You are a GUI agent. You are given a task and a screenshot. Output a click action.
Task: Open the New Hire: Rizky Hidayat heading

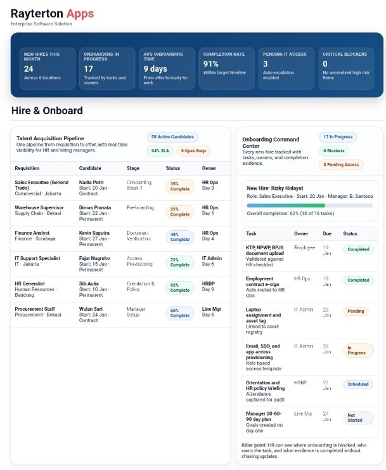coord(274,188)
